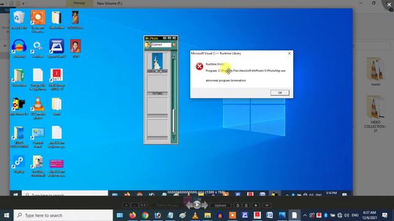This screenshot has width=394, height=221.
Task: Open the music folder in the background Explorer window
Action: (x=376, y=72)
